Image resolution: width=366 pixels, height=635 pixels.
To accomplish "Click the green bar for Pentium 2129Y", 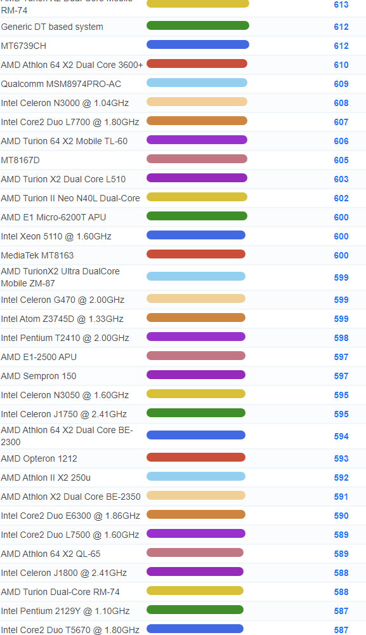I will 195,610.
